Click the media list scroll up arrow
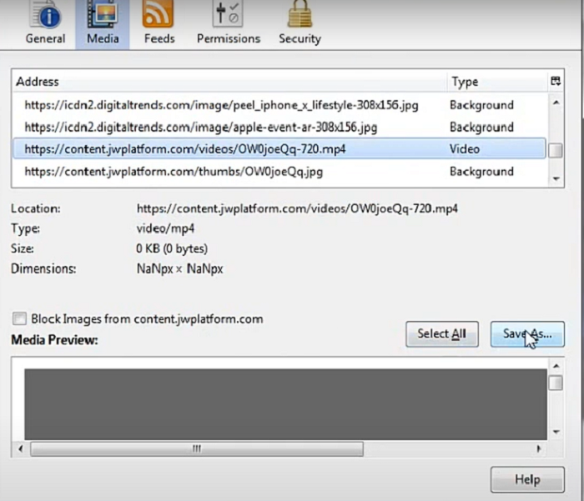This screenshot has height=501, width=584. (556, 103)
